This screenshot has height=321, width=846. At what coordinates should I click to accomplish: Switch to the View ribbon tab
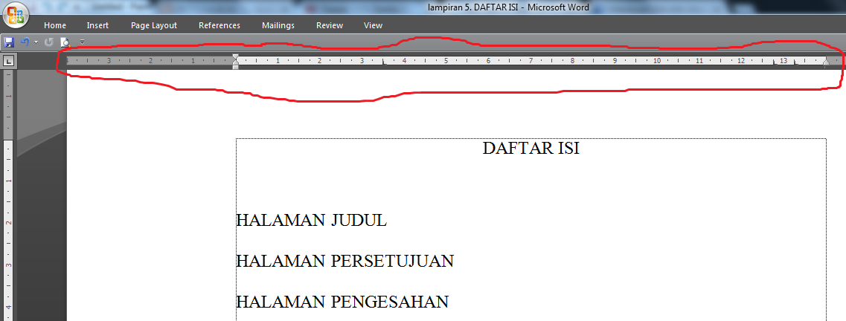point(373,25)
